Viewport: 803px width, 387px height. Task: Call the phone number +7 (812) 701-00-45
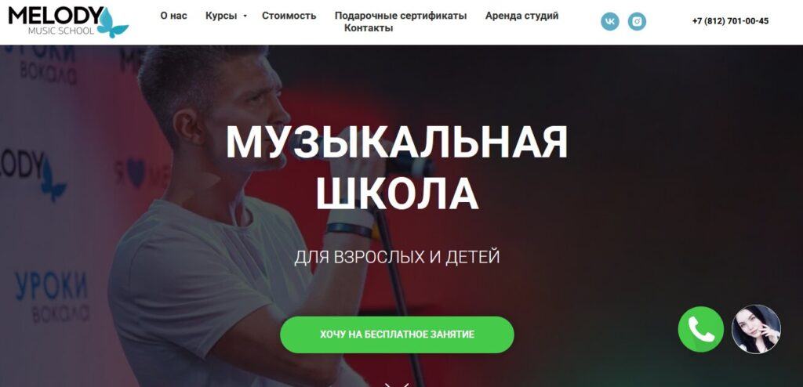click(x=730, y=21)
